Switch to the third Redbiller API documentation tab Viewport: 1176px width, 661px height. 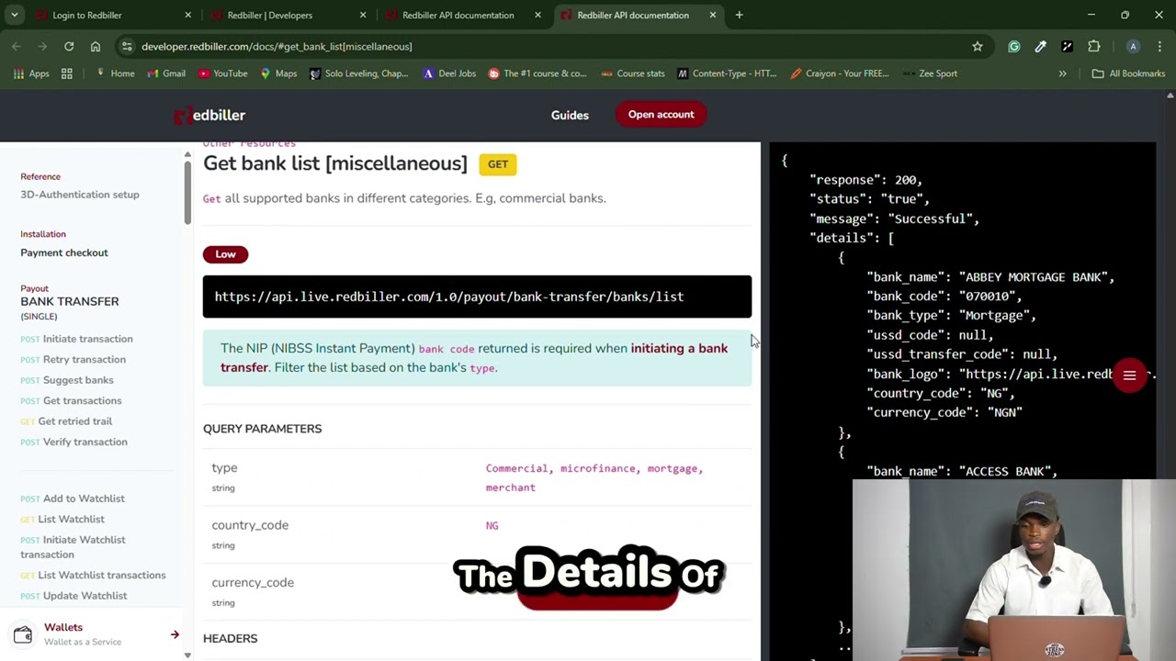click(x=458, y=15)
